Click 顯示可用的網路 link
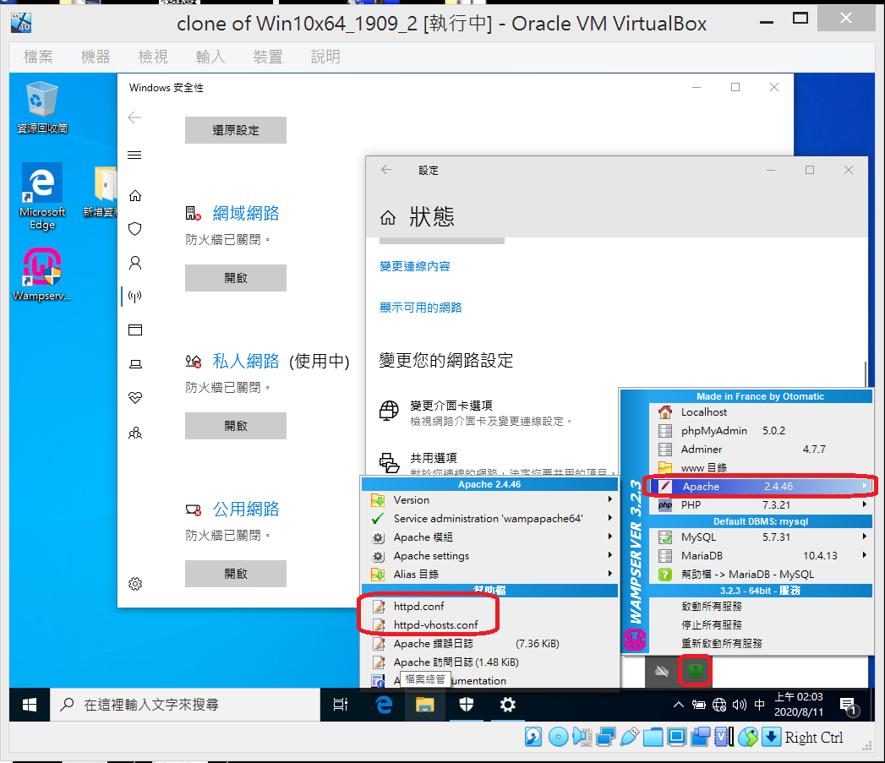The image size is (885, 763). click(x=420, y=307)
